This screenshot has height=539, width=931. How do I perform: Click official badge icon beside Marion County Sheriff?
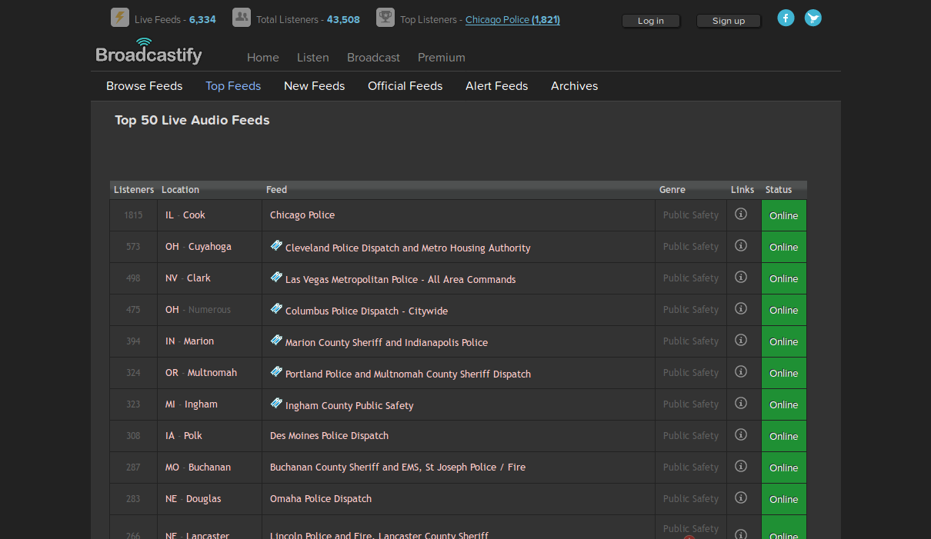pos(276,340)
